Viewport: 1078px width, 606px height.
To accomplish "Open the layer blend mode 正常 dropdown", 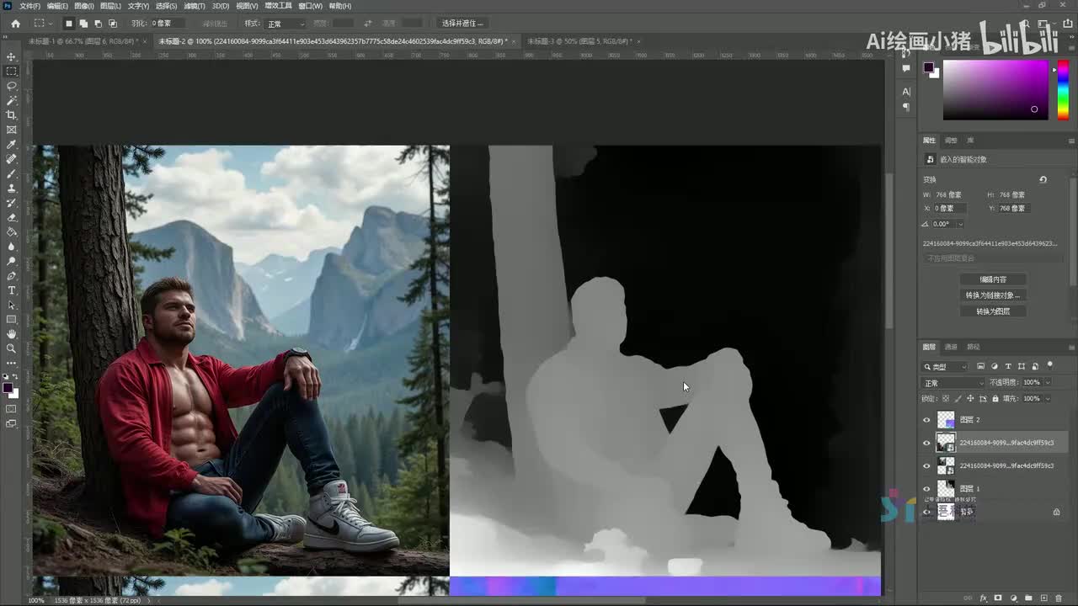I will click(953, 383).
